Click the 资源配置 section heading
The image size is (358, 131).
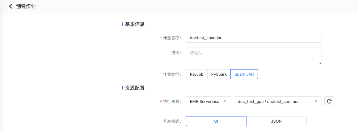(135, 88)
